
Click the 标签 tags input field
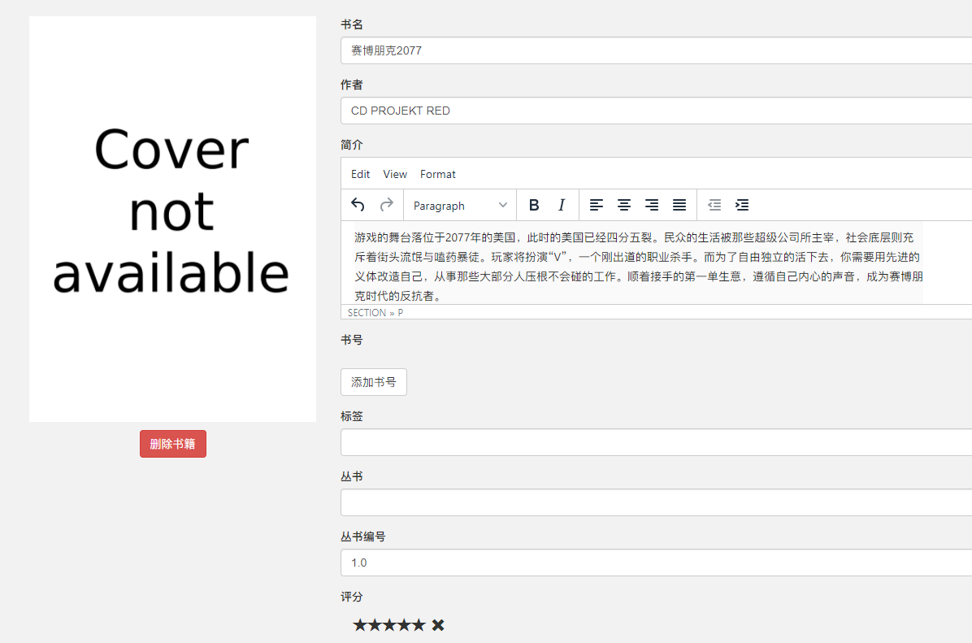(656, 442)
